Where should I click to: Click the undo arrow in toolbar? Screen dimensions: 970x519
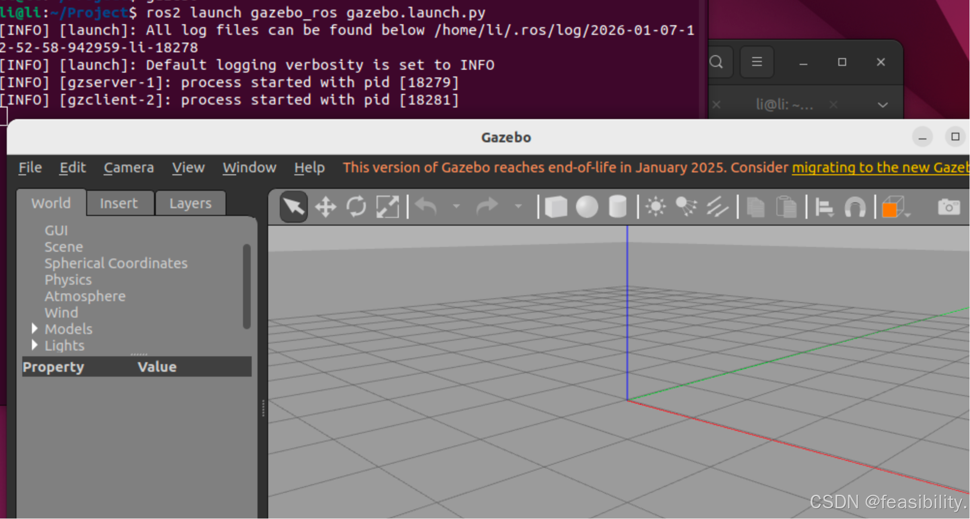(426, 206)
